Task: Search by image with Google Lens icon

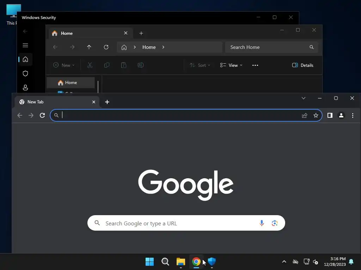Action: pos(274,223)
